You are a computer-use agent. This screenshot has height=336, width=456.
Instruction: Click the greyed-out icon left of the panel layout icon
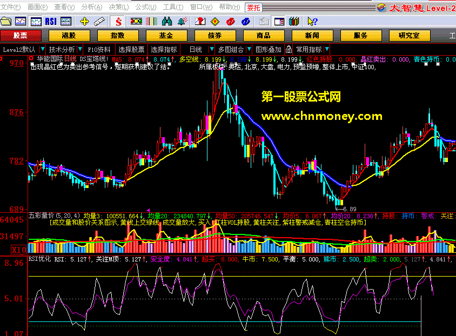[x=264, y=22]
